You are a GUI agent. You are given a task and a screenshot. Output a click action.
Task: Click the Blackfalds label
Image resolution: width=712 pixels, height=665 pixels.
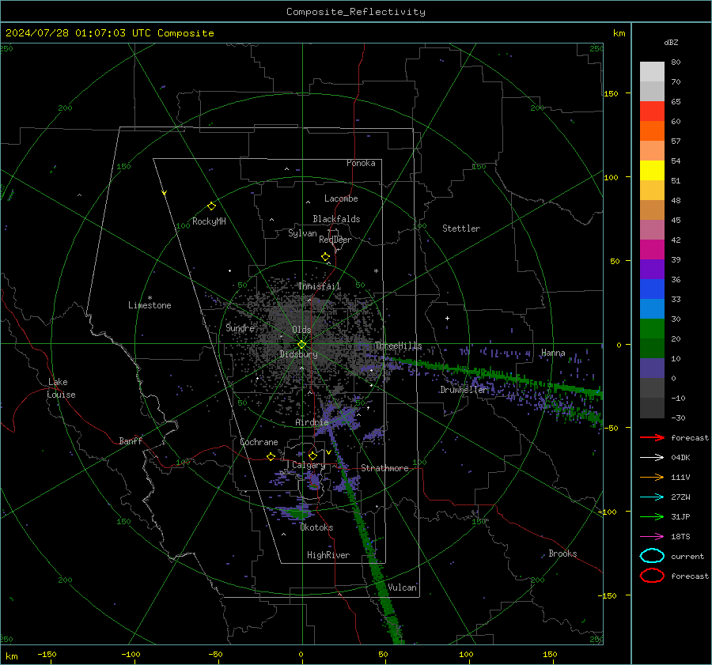[336, 219]
